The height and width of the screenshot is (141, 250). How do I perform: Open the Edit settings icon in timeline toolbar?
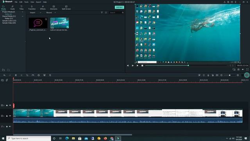click(x=50, y=75)
